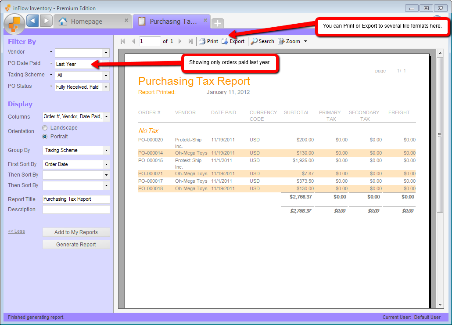Print the report

[x=209, y=41]
